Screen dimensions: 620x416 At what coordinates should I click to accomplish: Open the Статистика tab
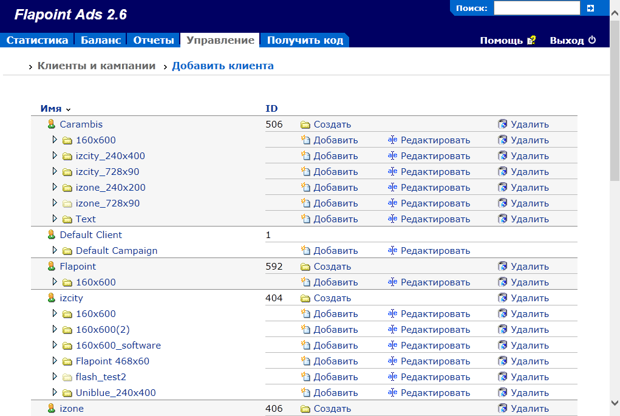tap(37, 40)
